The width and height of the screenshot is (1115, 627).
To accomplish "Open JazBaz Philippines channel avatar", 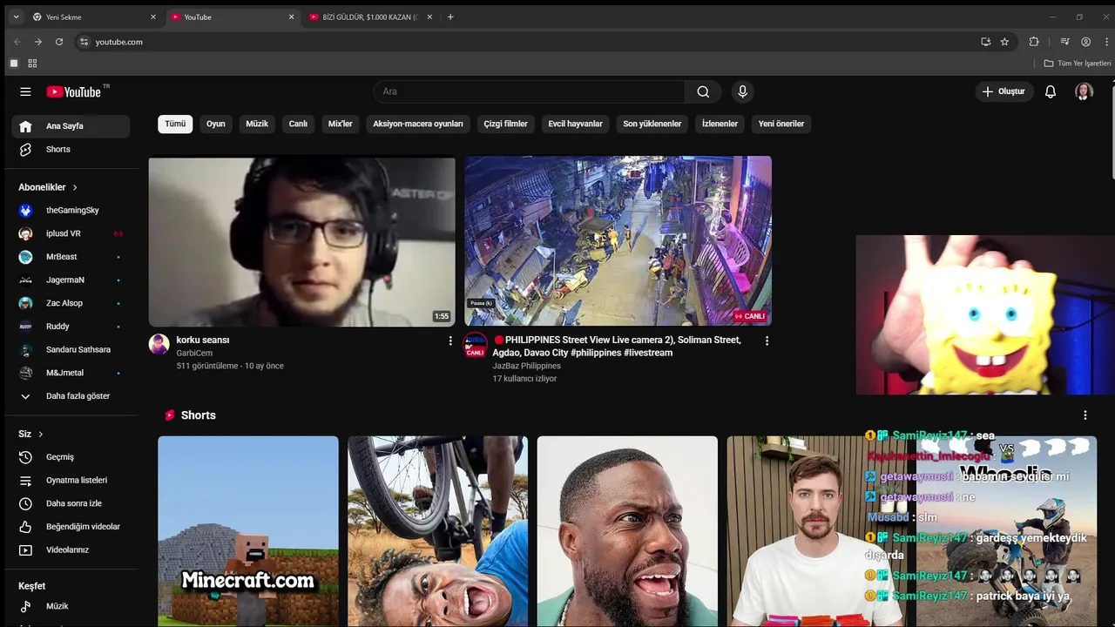I will (x=475, y=344).
